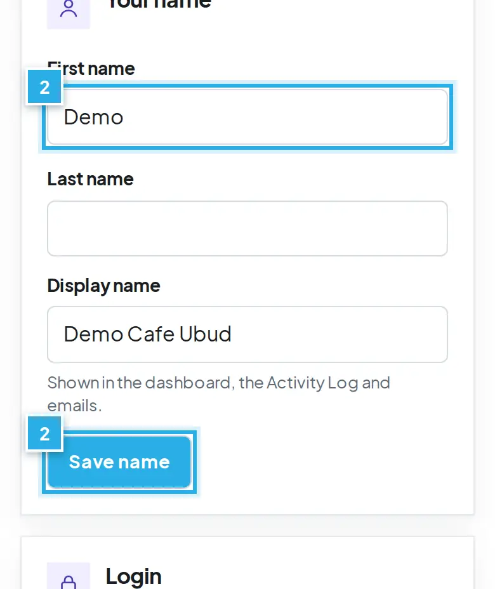Click the step 2 badge on First name
Viewport: 495px width, 589px height.
click(44, 87)
